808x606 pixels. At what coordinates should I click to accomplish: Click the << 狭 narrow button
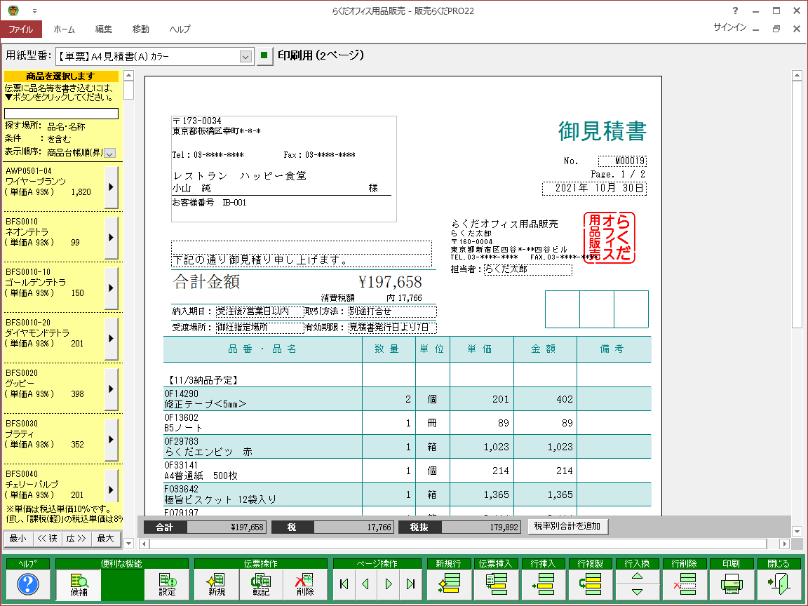[48, 539]
